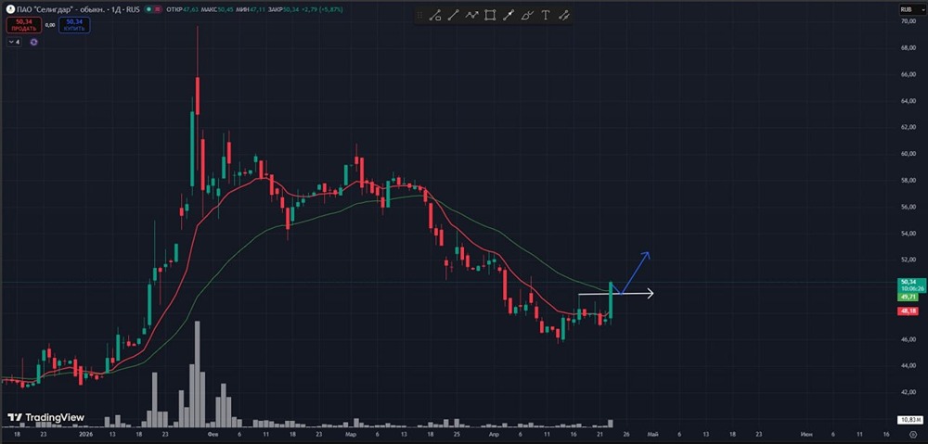Viewport: 928px width, 444px height.
Task: Select the brush drawing tool
Action: (x=527, y=16)
